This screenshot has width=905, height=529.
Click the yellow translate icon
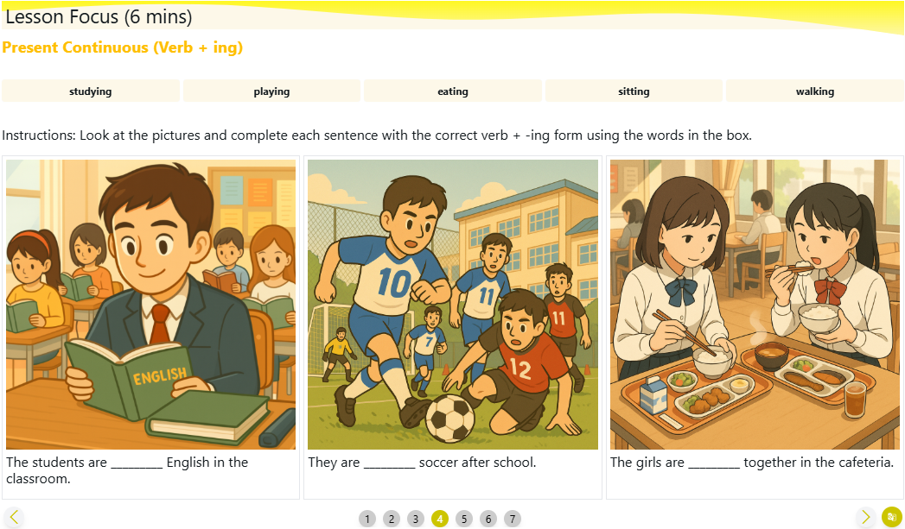891,517
